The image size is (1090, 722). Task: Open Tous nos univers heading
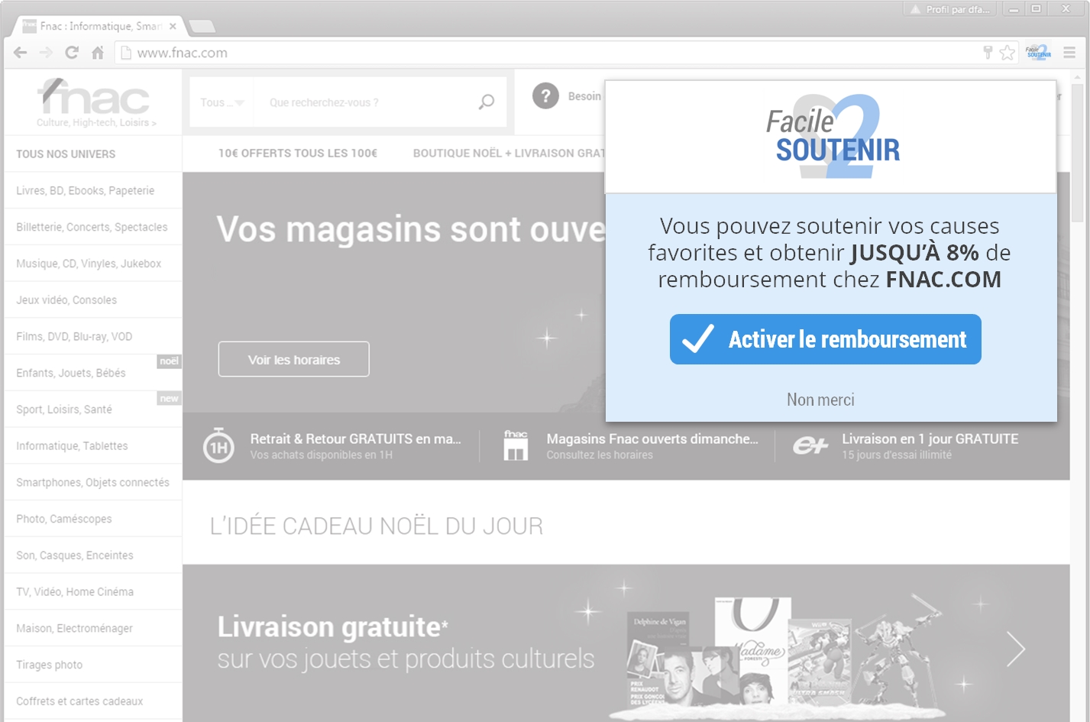tap(66, 154)
